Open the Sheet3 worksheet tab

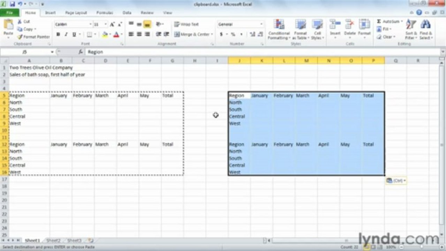pos(74,241)
